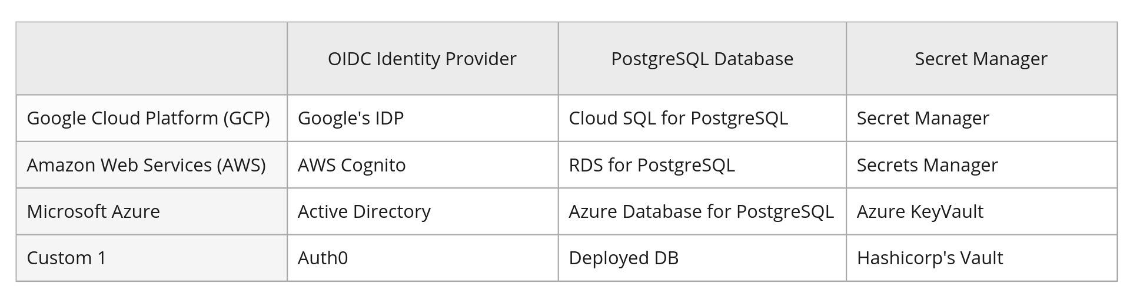Click the PostgreSQL Database column header
The width and height of the screenshot is (1140, 303).
(x=702, y=59)
